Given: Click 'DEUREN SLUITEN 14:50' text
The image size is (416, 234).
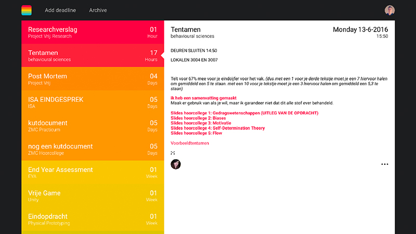Looking at the screenshot, I should click(x=193, y=50).
